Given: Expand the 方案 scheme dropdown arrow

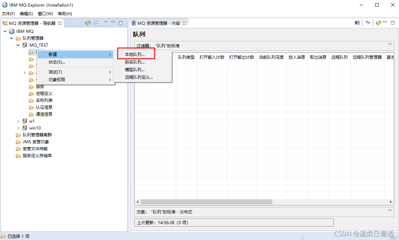Looking at the screenshot, I should [x=390, y=211].
